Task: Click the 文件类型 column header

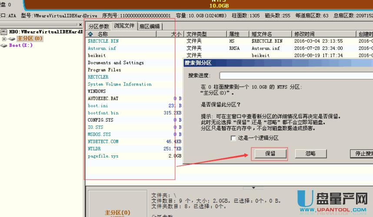Action: click(x=196, y=34)
